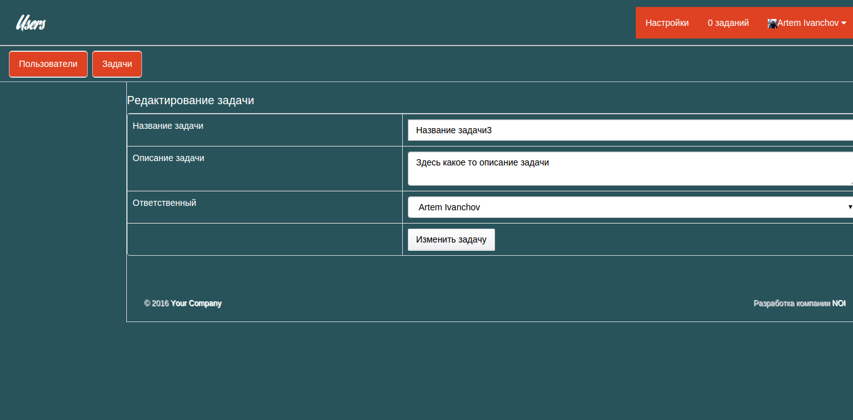This screenshot has height=420, width=853.
Task: Click the Ответственный label
Action: [164, 203]
